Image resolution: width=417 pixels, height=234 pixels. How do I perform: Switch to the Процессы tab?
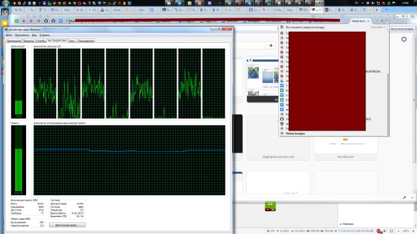(x=29, y=41)
